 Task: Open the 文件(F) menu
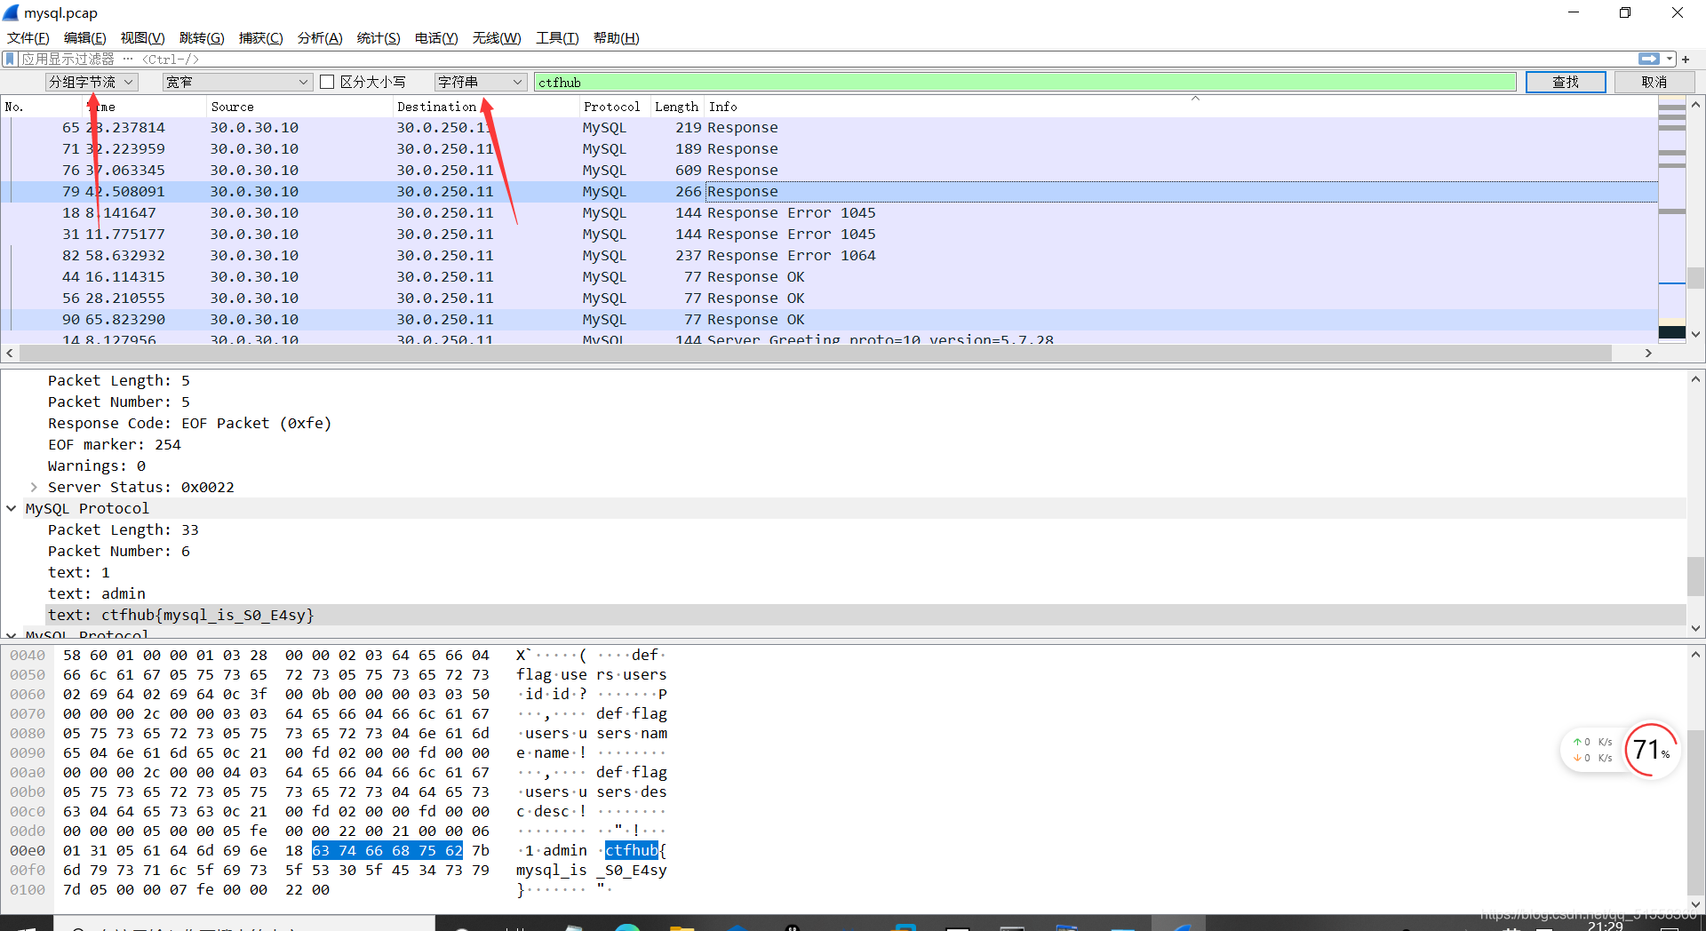click(x=28, y=37)
